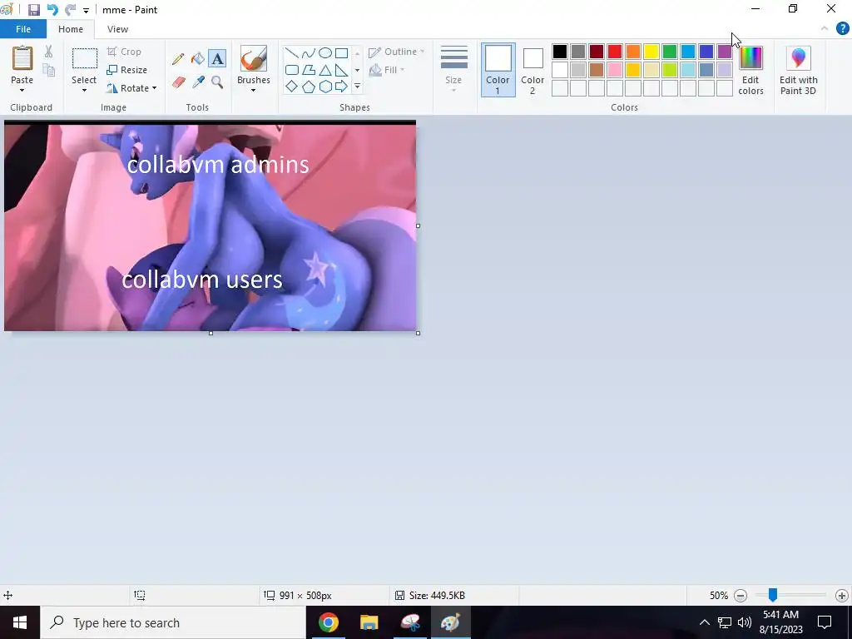The width and height of the screenshot is (852, 639).
Task: Open the line Size dropdown
Action: click(453, 70)
